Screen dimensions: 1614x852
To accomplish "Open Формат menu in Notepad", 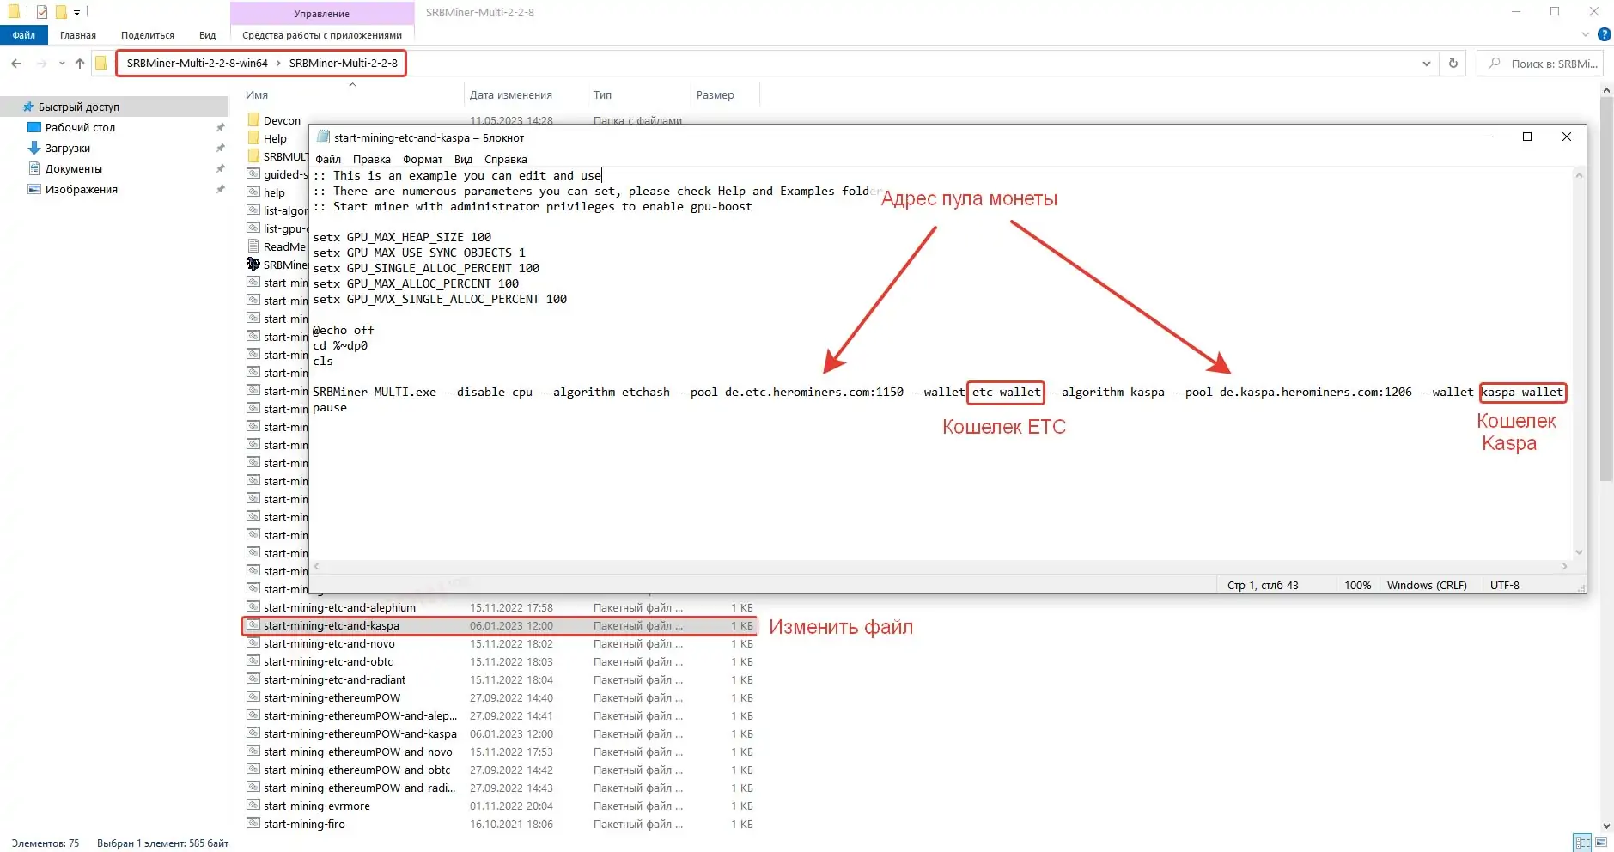I will (x=423, y=159).
